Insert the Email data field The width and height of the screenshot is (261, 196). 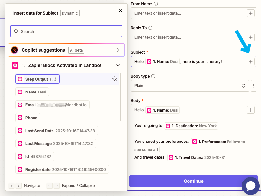[53, 105]
